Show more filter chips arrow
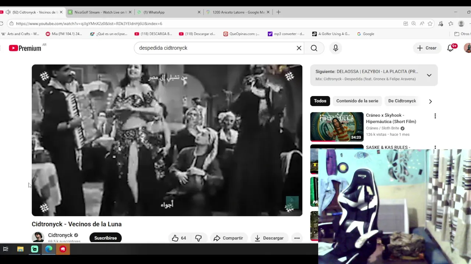 coord(430,101)
